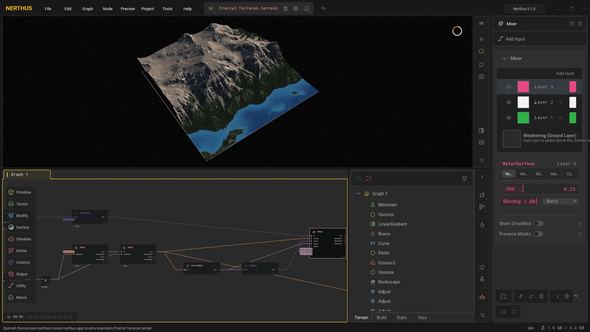Screen dimensions: 590x332
Task: Click the undo arrow in top toolbar
Action: [323, 9]
